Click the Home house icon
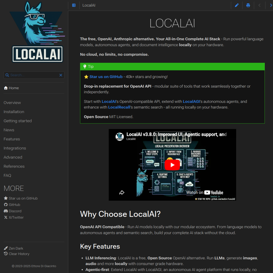The image size is (273, 273). (6, 88)
